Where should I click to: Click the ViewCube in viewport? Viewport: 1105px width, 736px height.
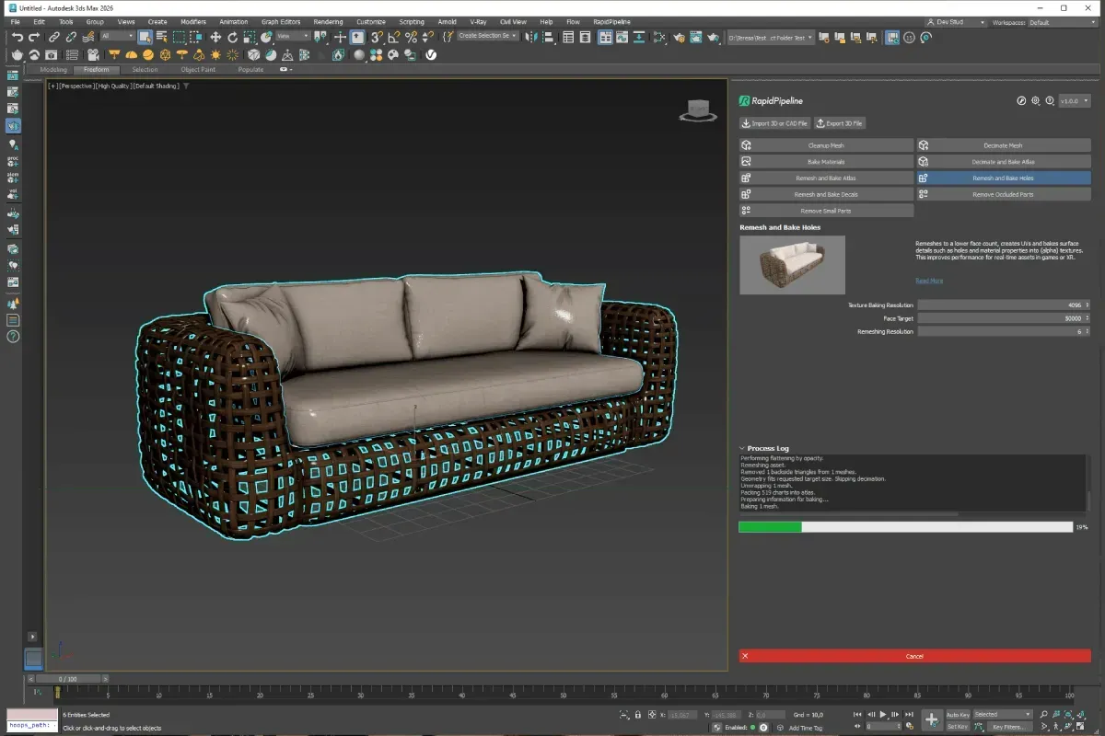pos(699,110)
